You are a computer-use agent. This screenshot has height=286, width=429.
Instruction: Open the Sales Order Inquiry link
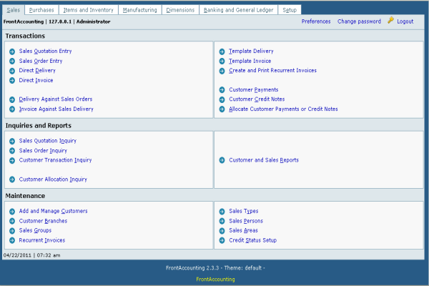pos(43,151)
